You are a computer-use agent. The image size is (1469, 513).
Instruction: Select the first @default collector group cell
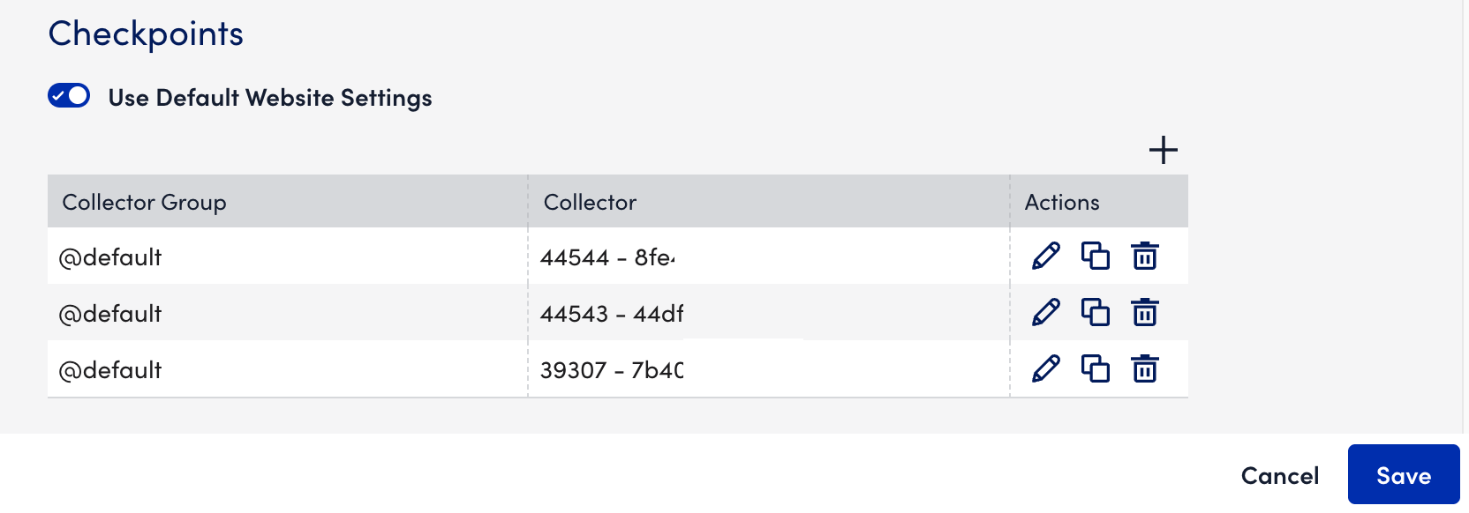[x=288, y=256]
